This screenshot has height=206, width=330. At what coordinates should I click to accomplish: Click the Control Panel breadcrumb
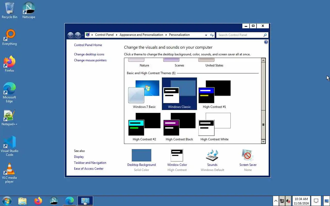click(104, 35)
